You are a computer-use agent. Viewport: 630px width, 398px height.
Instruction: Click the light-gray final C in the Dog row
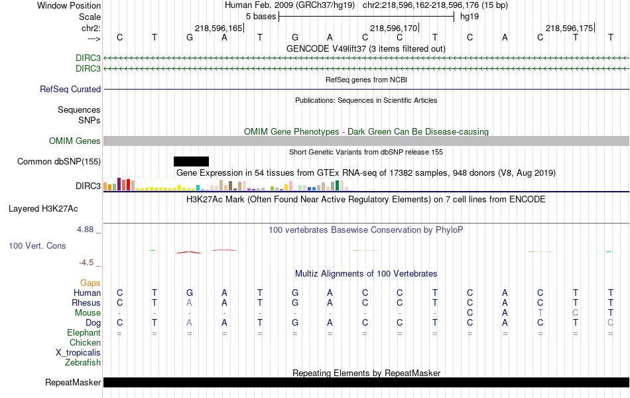click(610, 322)
